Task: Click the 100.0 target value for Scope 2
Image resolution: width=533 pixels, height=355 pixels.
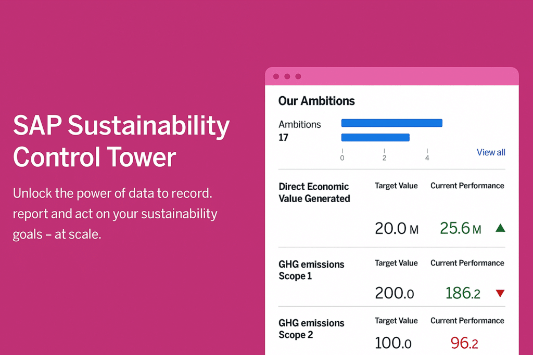Action: click(x=394, y=343)
